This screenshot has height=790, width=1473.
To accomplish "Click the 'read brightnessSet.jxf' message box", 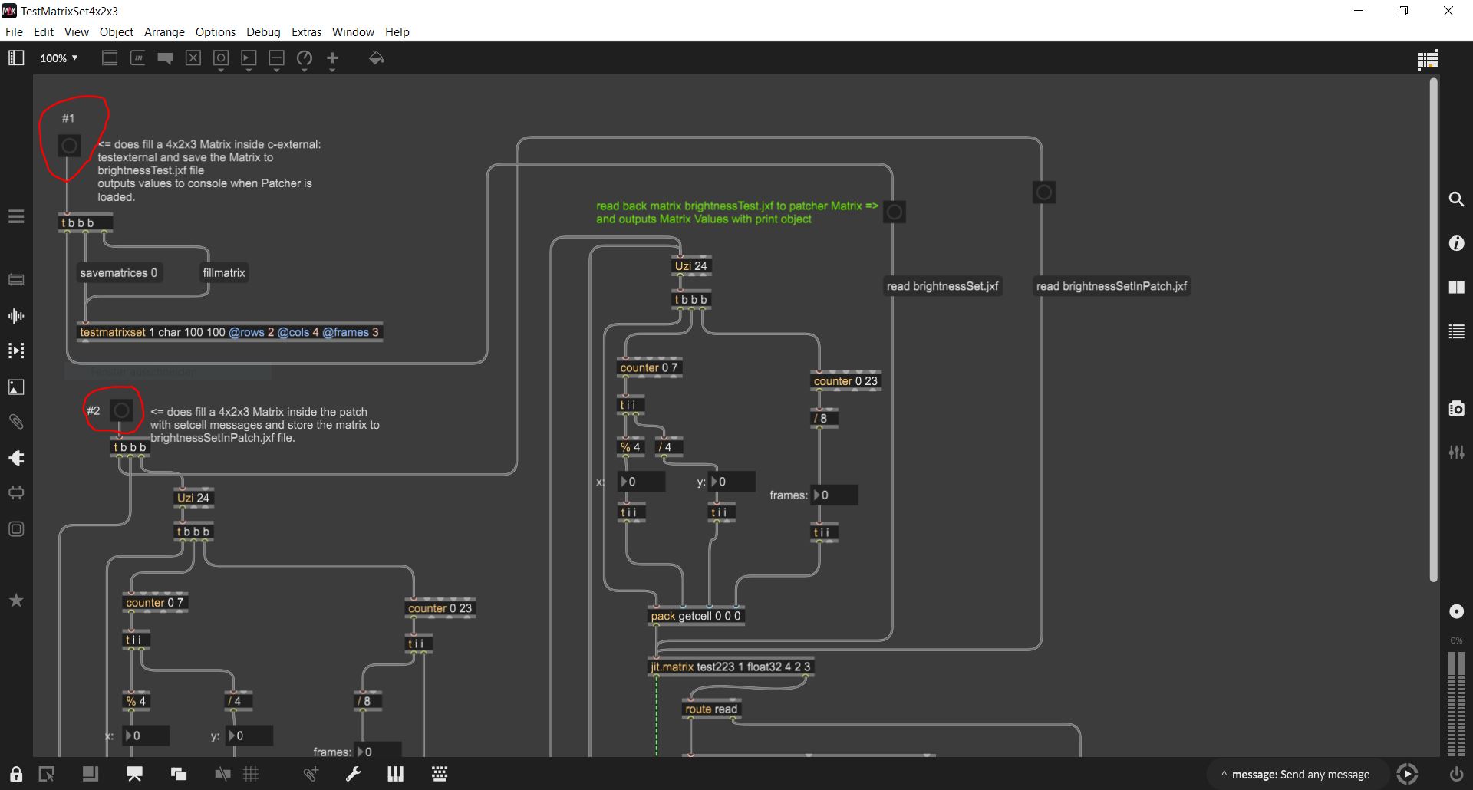I will [x=942, y=286].
